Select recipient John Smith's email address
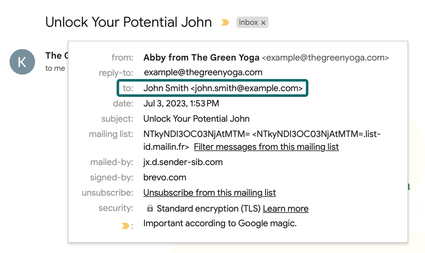This screenshot has height=253, width=425. tap(248, 88)
